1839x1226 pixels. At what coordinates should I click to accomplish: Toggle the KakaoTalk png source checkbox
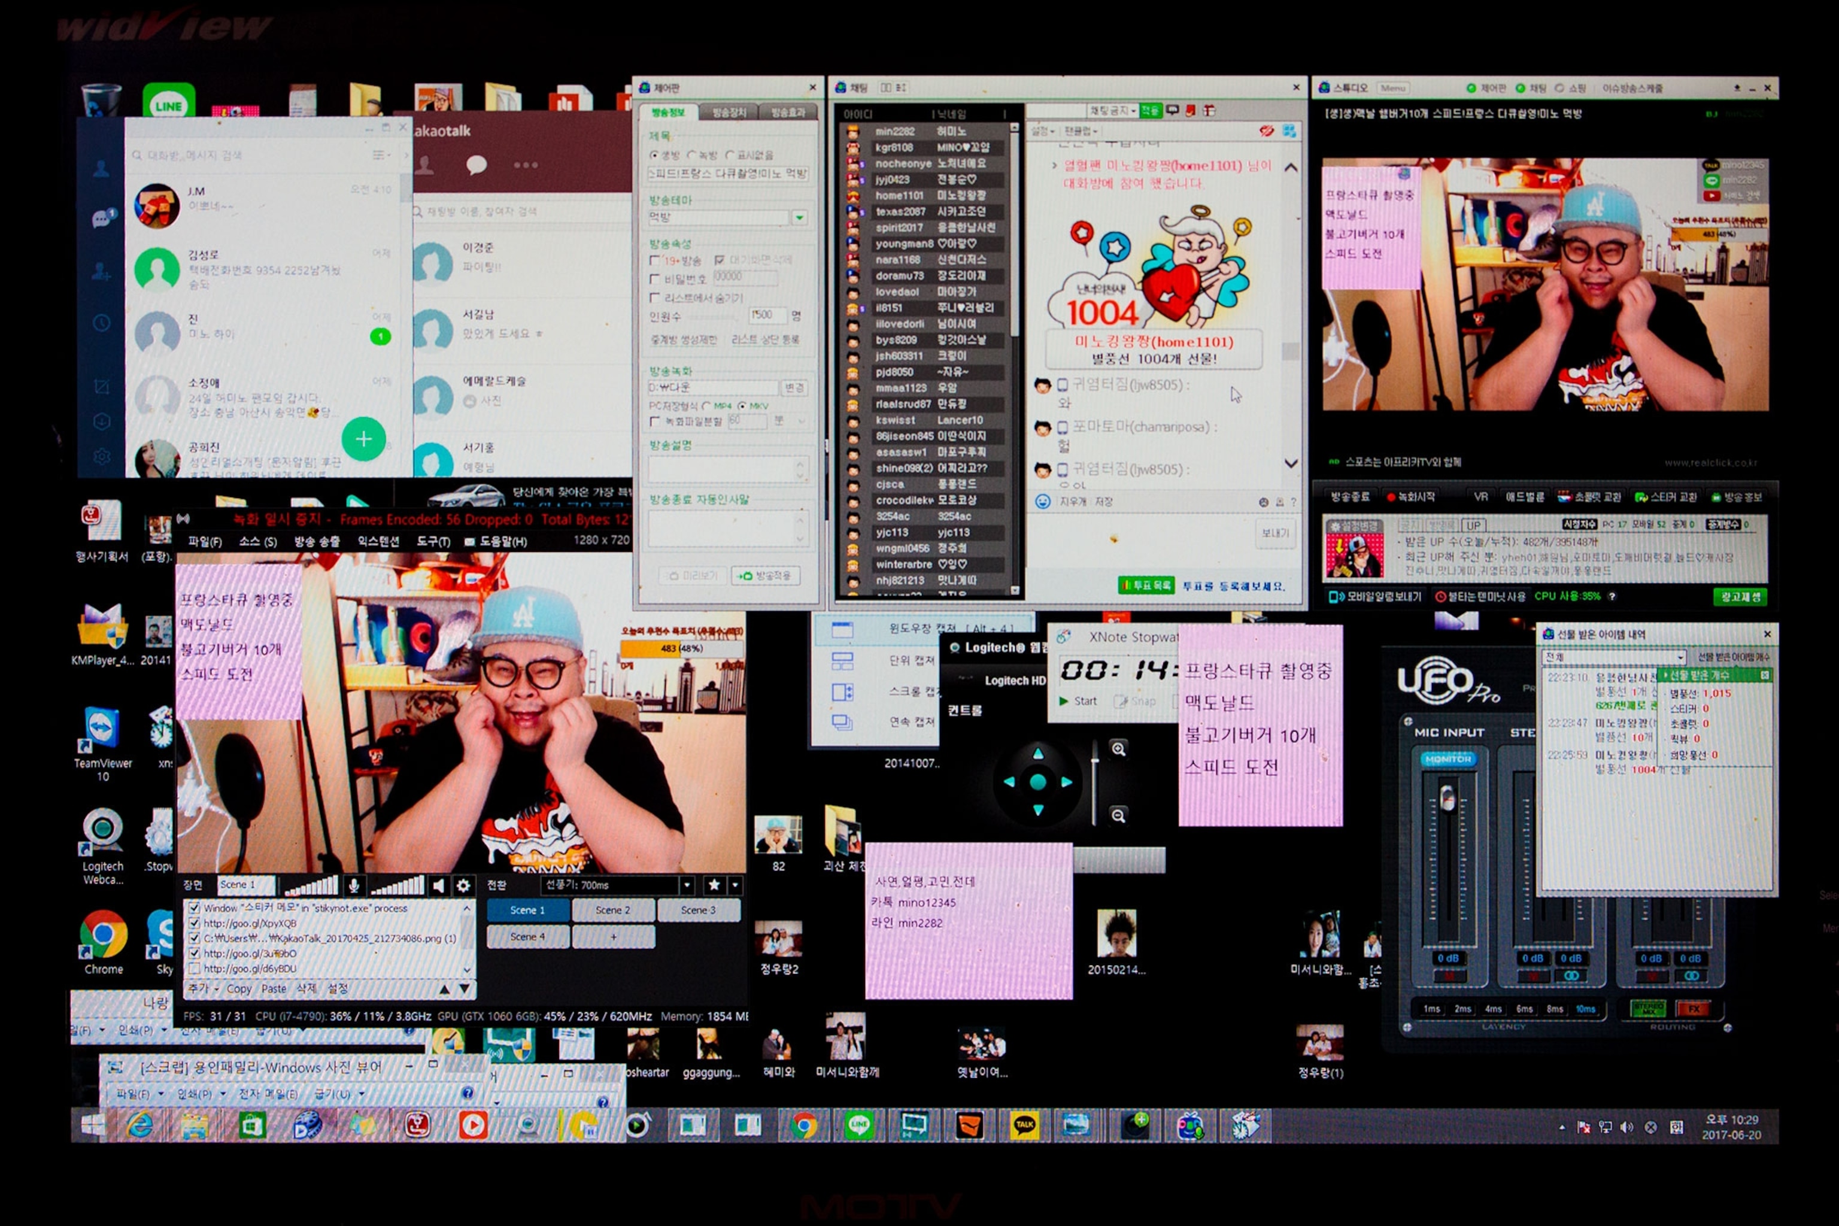(194, 937)
